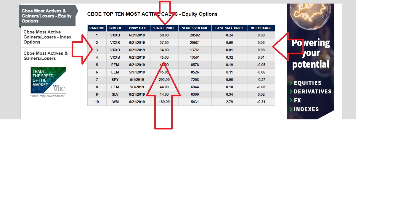Select last sale price 0.96

click(x=230, y=80)
